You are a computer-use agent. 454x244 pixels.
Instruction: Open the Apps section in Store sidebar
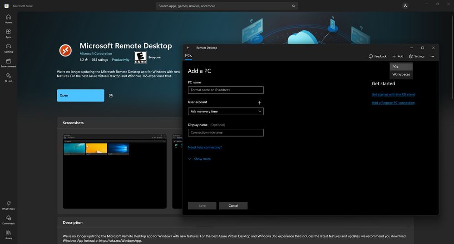coord(8,34)
